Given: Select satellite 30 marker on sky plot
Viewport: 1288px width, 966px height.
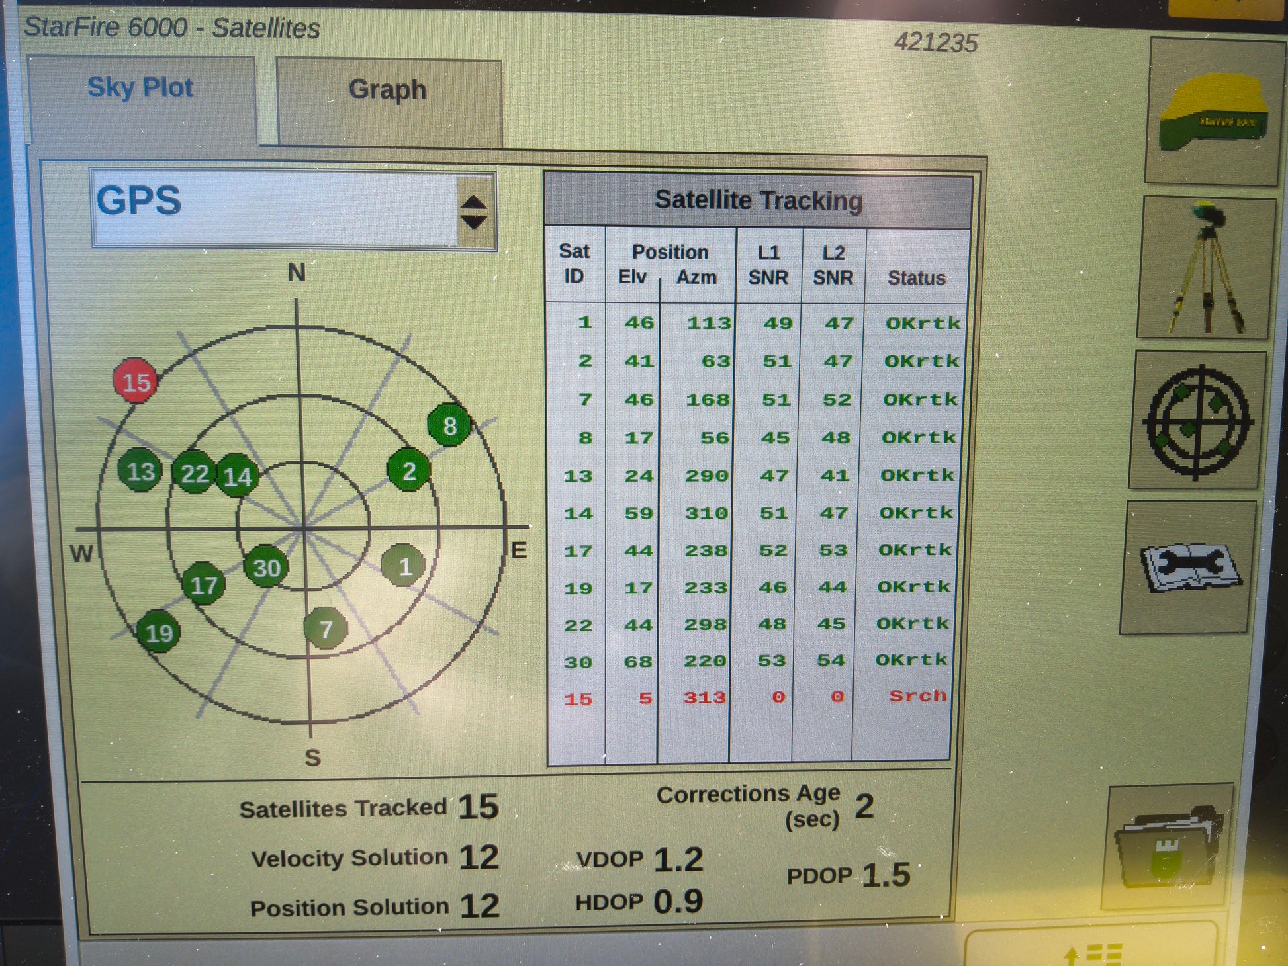Looking at the screenshot, I should coord(267,568).
